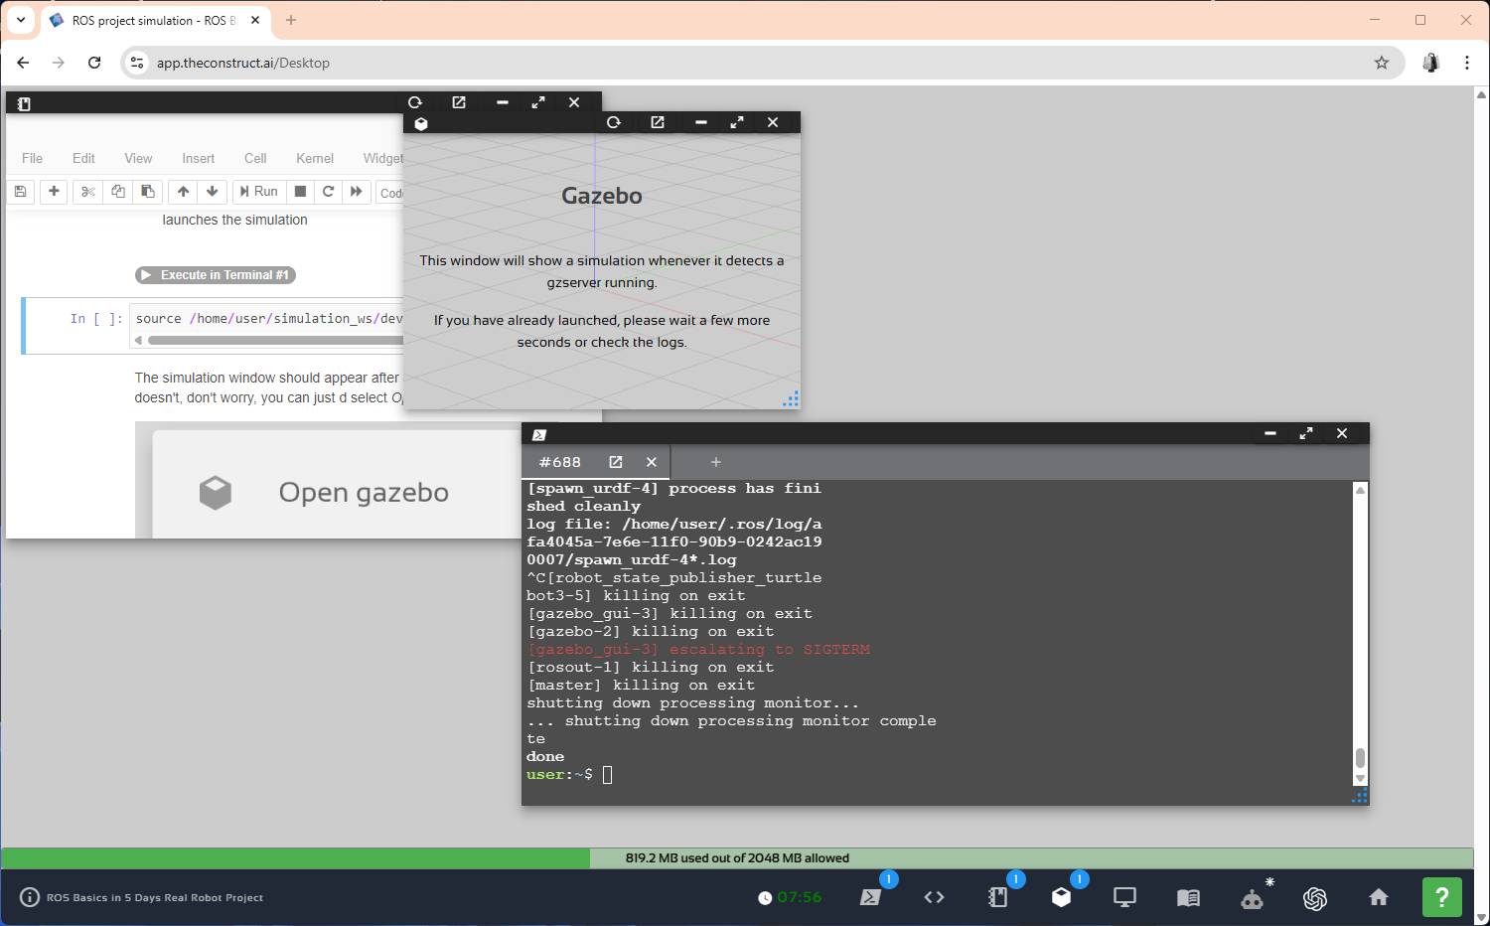Click the green help question mark button

(1441, 897)
